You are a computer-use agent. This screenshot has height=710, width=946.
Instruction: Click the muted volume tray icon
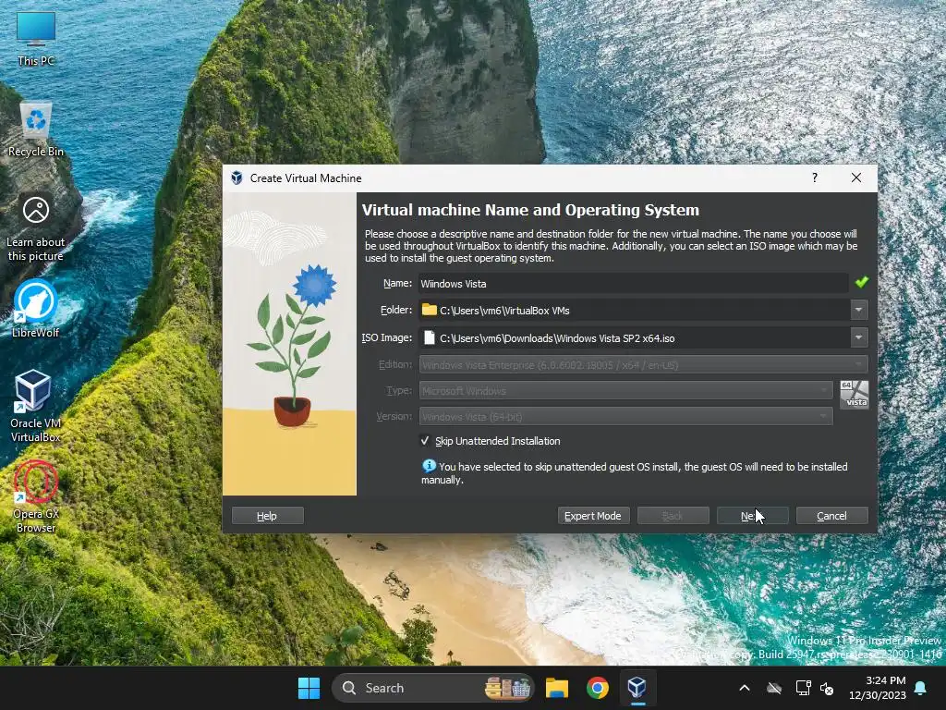(x=827, y=688)
